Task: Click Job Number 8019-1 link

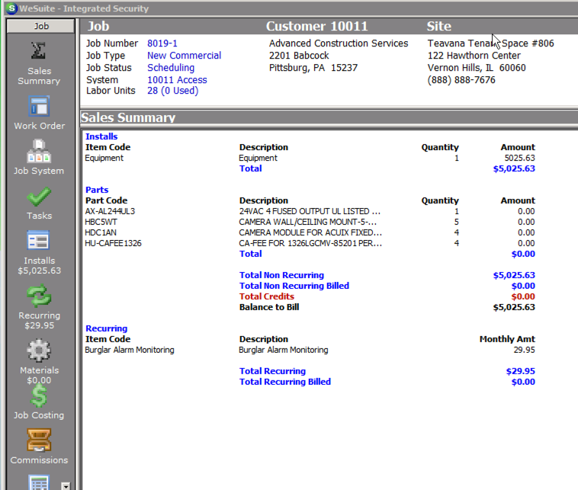Action: tap(162, 43)
